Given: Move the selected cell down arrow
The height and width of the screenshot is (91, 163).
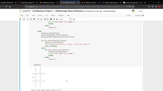Looking at the screenshot, I should tap(41, 19).
